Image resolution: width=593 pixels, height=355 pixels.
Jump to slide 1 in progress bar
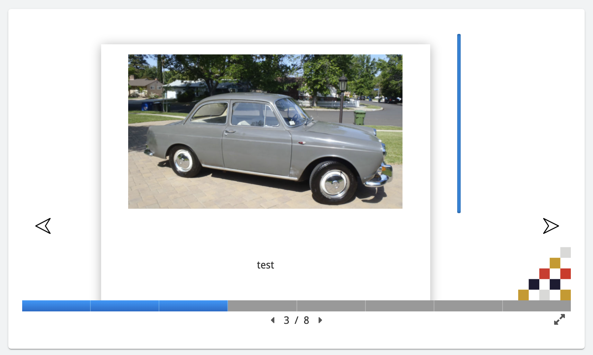pos(56,306)
